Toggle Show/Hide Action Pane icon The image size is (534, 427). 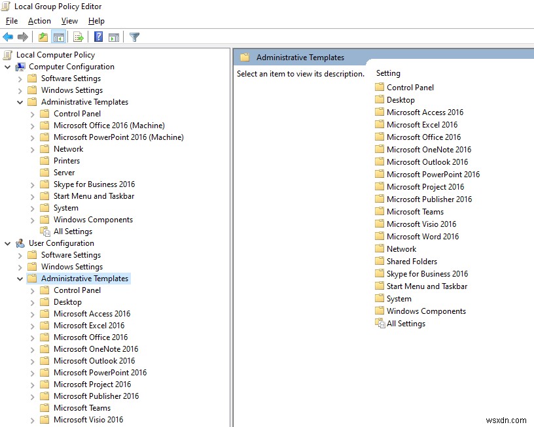114,37
